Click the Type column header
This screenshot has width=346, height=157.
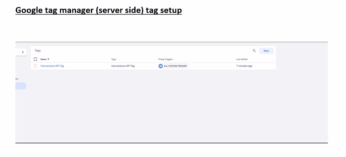tap(114, 59)
